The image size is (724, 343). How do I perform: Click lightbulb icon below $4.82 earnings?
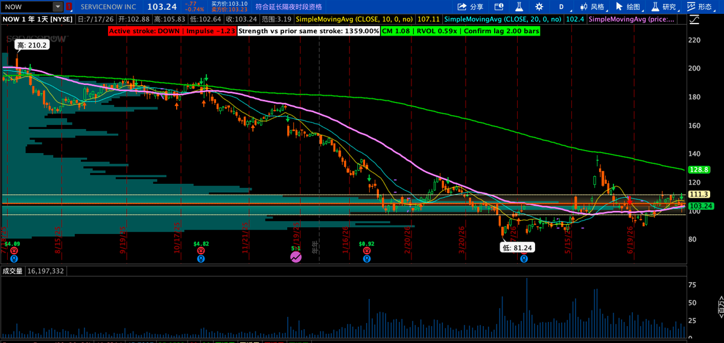pos(200,258)
